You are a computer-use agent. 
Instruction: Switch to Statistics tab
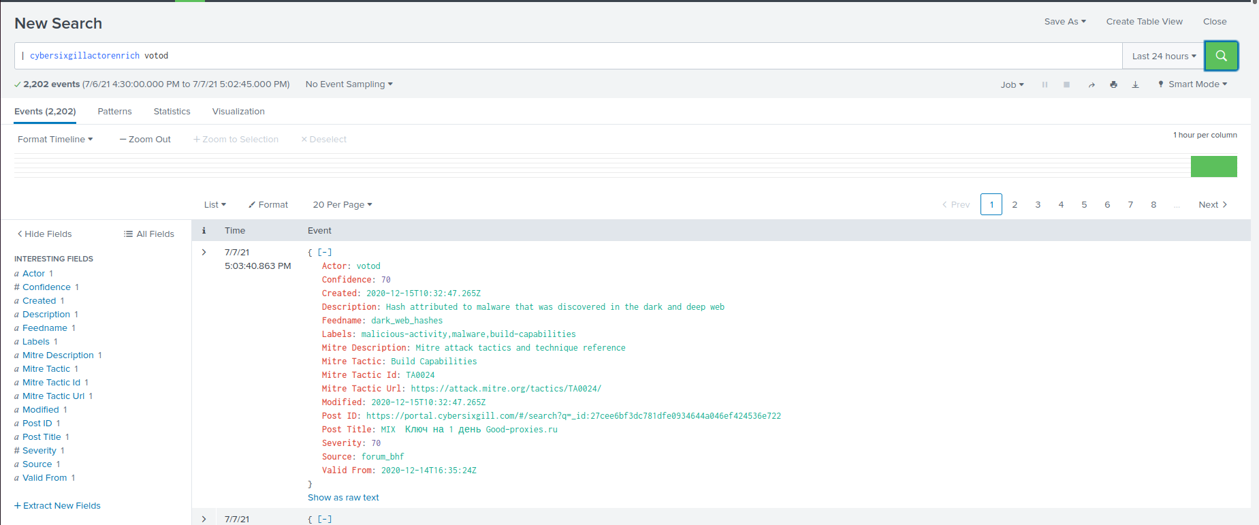(x=172, y=111)
